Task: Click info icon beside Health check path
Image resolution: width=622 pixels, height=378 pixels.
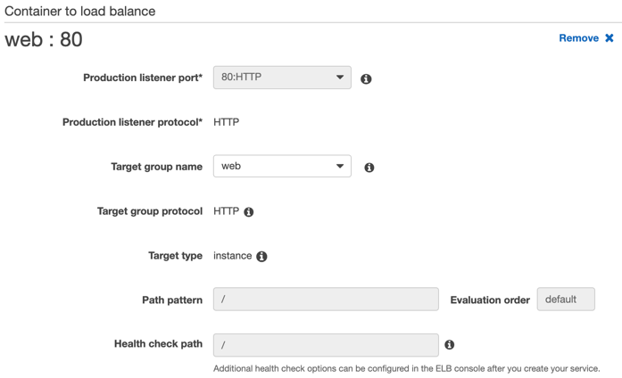Action: click(x=449, y=345)
